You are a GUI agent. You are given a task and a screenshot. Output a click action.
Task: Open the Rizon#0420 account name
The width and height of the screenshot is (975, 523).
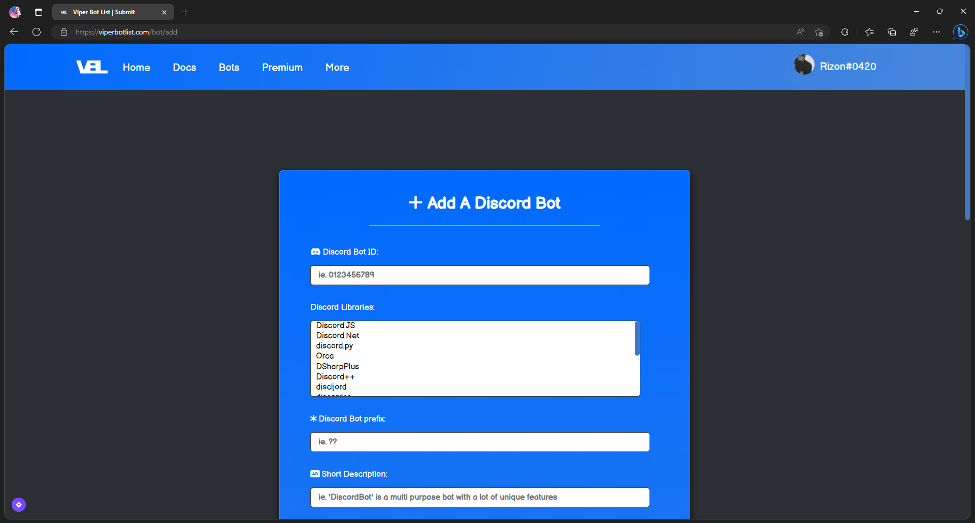click(848, 66)
